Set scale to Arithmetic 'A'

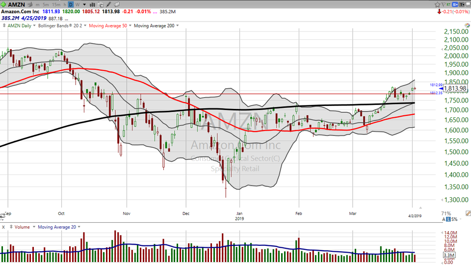point(444,219)
